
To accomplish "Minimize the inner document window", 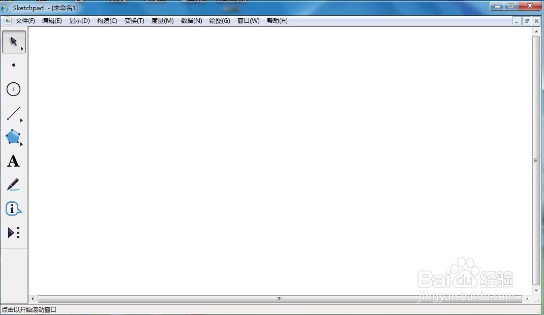I will point(517,21).
